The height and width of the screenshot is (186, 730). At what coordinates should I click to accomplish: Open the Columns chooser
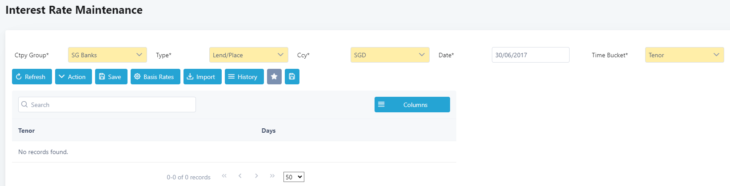(412, 105)
